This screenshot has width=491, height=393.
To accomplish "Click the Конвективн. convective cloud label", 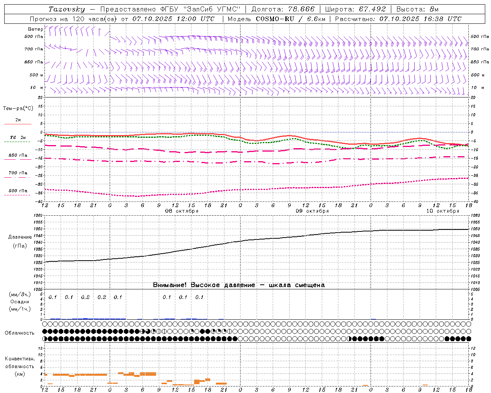I will (20, 359).
